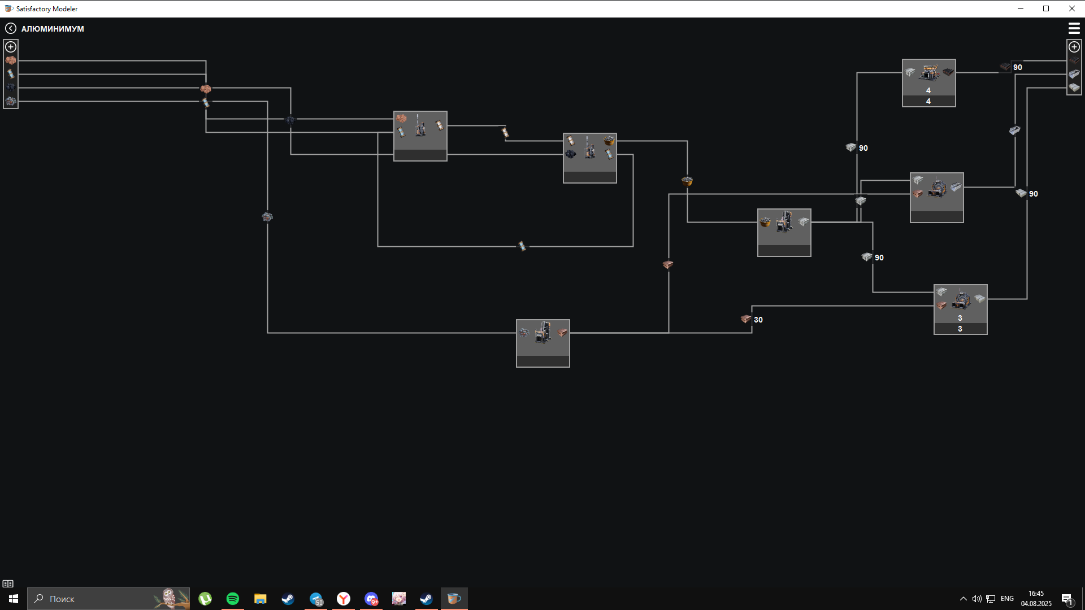
Task: Open Spotify from the taskbar
Action: (x=232, y=599)
